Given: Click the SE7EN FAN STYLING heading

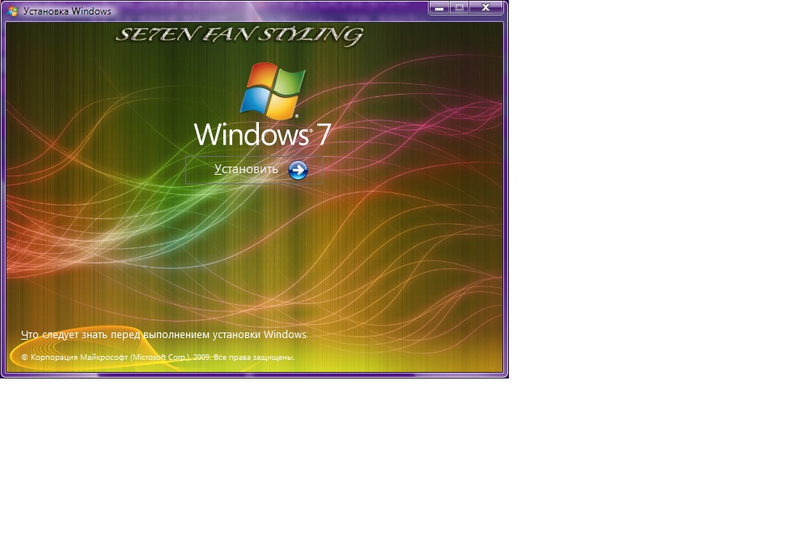Looking at the screenshot, I should coord(239,35).
